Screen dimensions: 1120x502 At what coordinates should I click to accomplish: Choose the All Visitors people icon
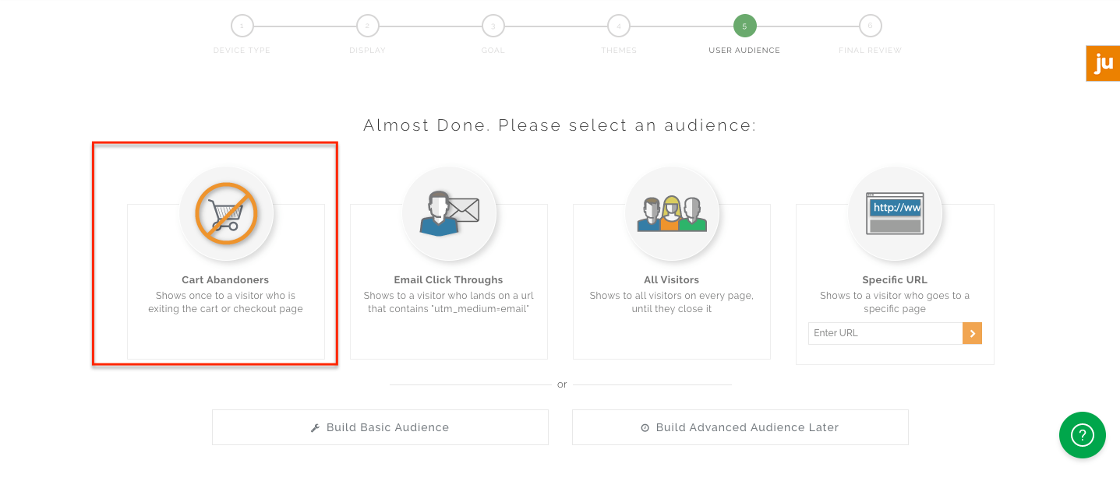coord(672,214)
